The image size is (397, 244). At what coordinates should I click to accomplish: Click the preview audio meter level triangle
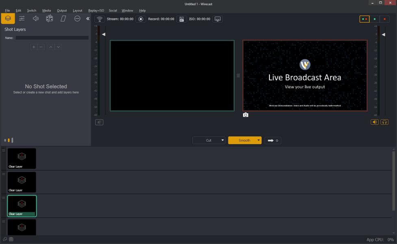click(104, 34)
